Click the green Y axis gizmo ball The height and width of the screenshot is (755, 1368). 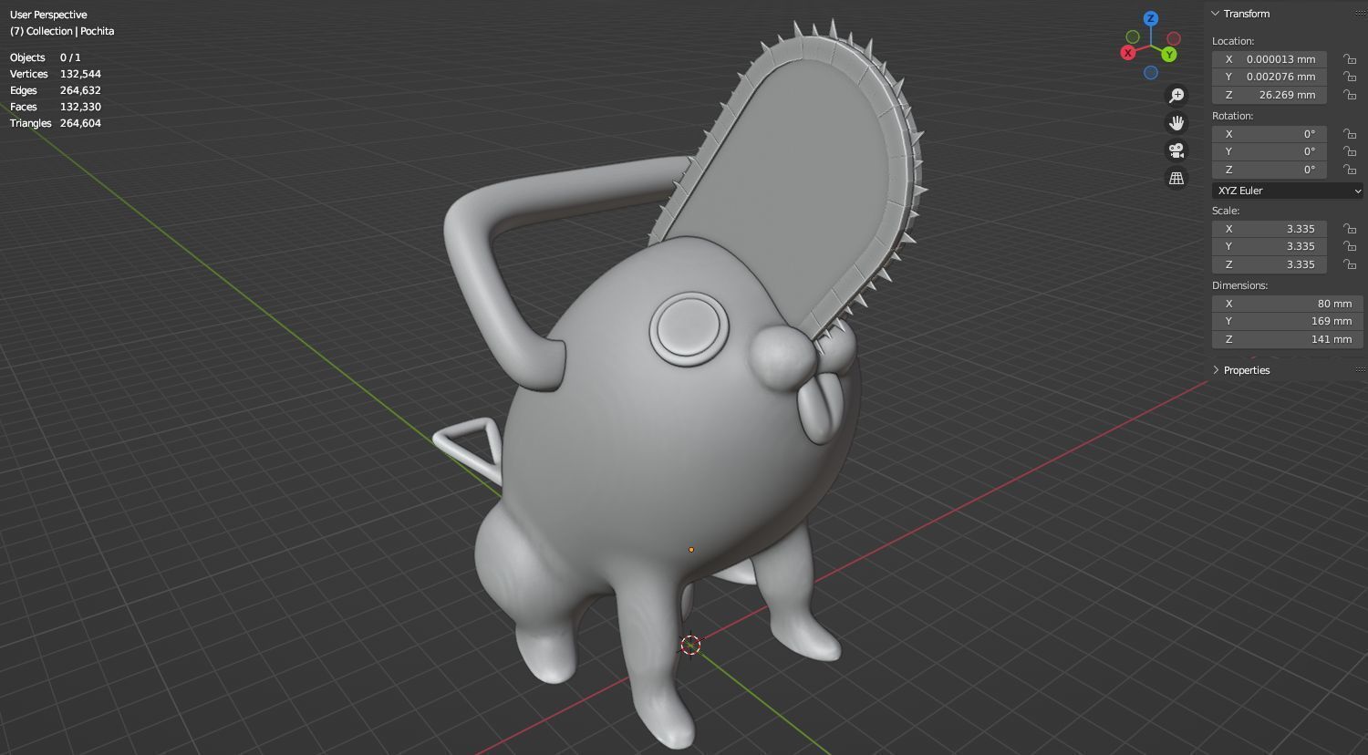click(1169, 55)
